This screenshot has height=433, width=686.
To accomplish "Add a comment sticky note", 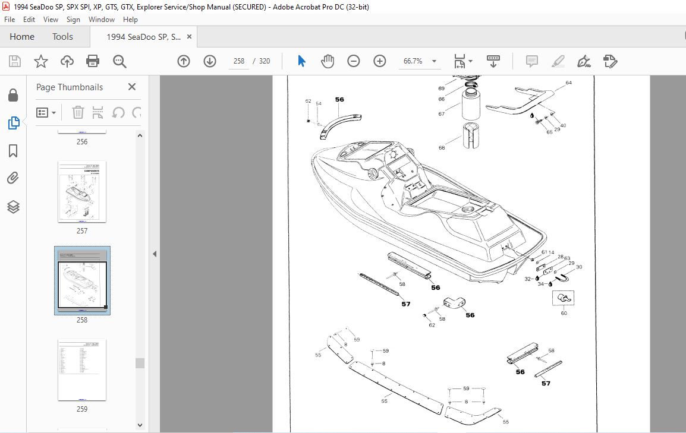I will pyautogui.click(x=531, y=61).
